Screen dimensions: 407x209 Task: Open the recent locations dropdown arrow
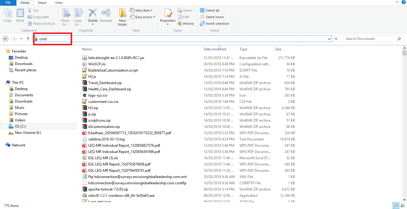(x=21, y=39)
